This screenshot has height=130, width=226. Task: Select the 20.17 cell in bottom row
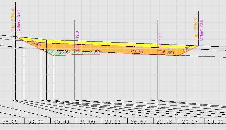(x=190, y=122)
